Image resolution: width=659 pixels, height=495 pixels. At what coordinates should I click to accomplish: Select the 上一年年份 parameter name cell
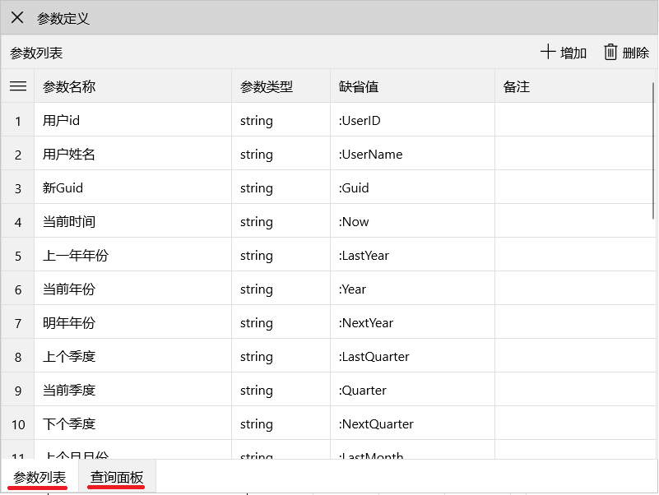pyautogui.click(x=132, y=256)
